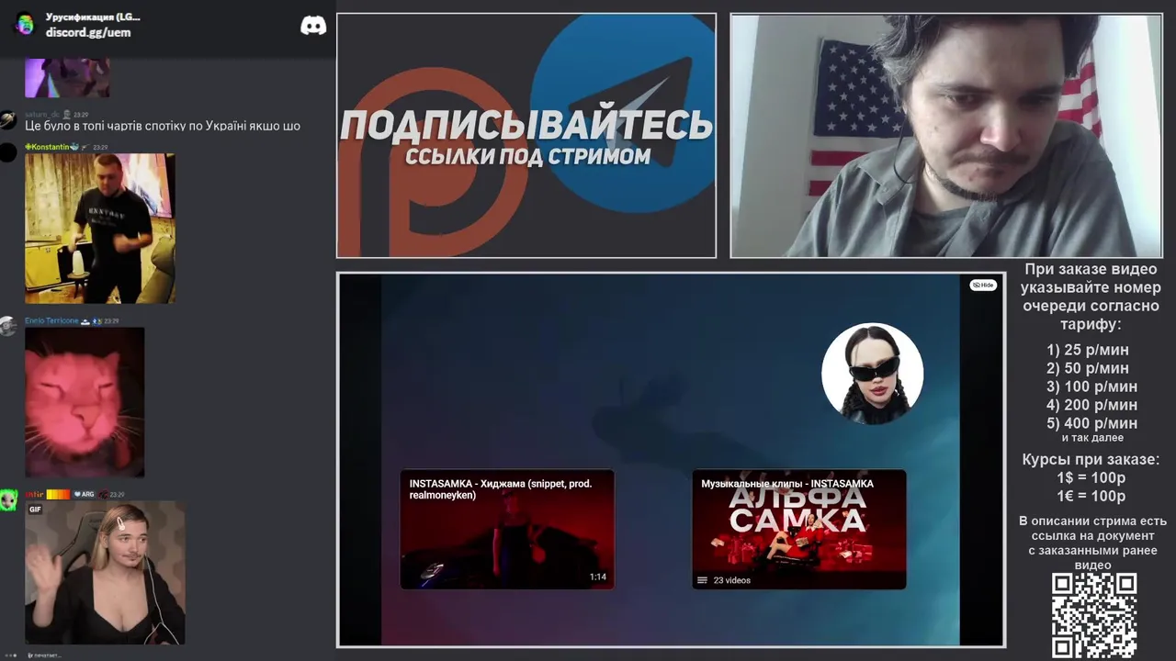This screenshot has width=1176, height=661.
Task: Open the Урусификация server avatar icon
Action: 25,24
